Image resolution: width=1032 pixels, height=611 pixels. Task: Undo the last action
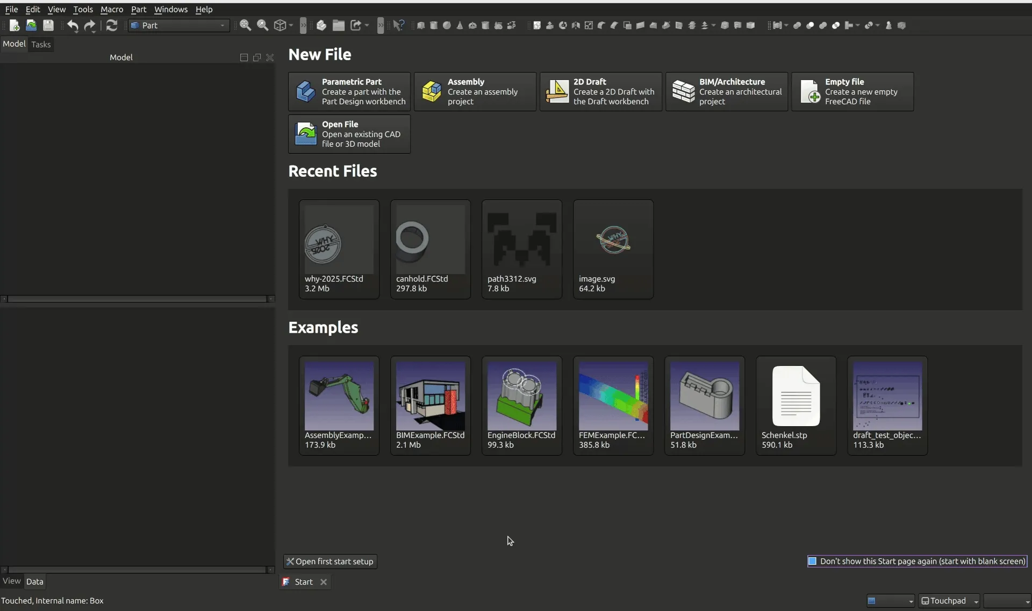[x=73, y=25]
